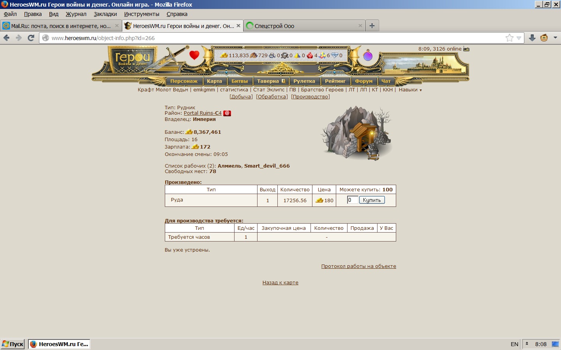Image resolution: width=561 pixels, height=350 pixels.
Task: Follow the Portal Ruins-C4 district link
Action: (x=203, y=113)
